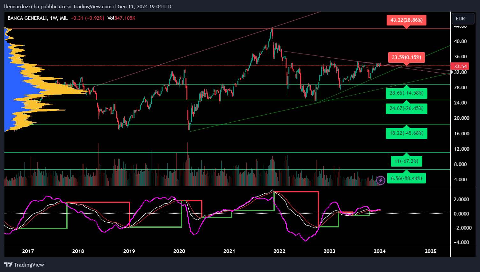Click the 2017 label on time axis
Viewport: 480px width, 272px height.
point(28,251)
